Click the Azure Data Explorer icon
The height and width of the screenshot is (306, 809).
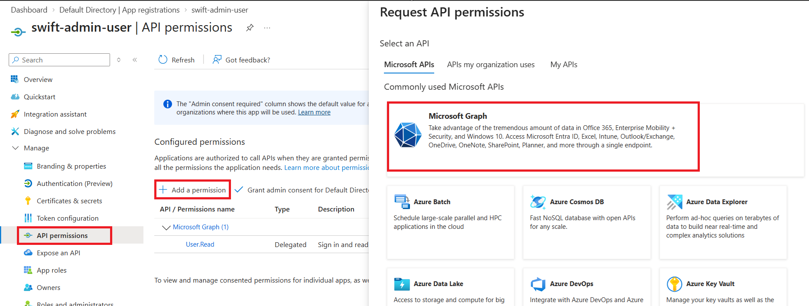(675, 202)
